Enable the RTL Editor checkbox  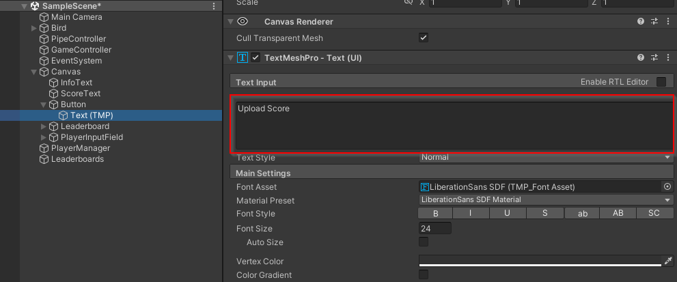click(661, 82)
